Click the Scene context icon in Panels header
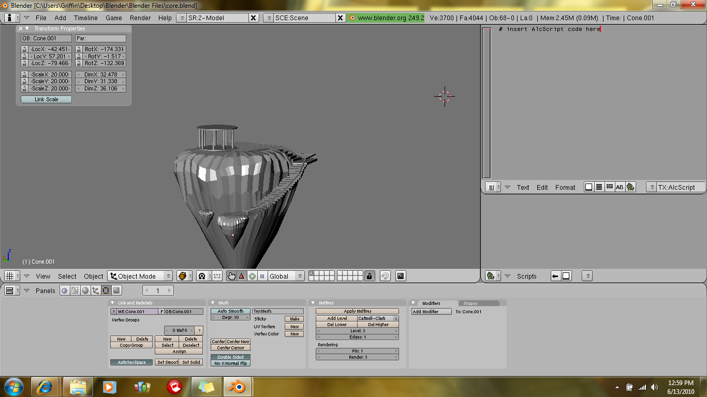The height and width of the screenshot is (397, 707). (116, 291)
